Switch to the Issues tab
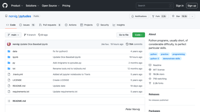Screen dimensions: 200x112 point(27,25)
